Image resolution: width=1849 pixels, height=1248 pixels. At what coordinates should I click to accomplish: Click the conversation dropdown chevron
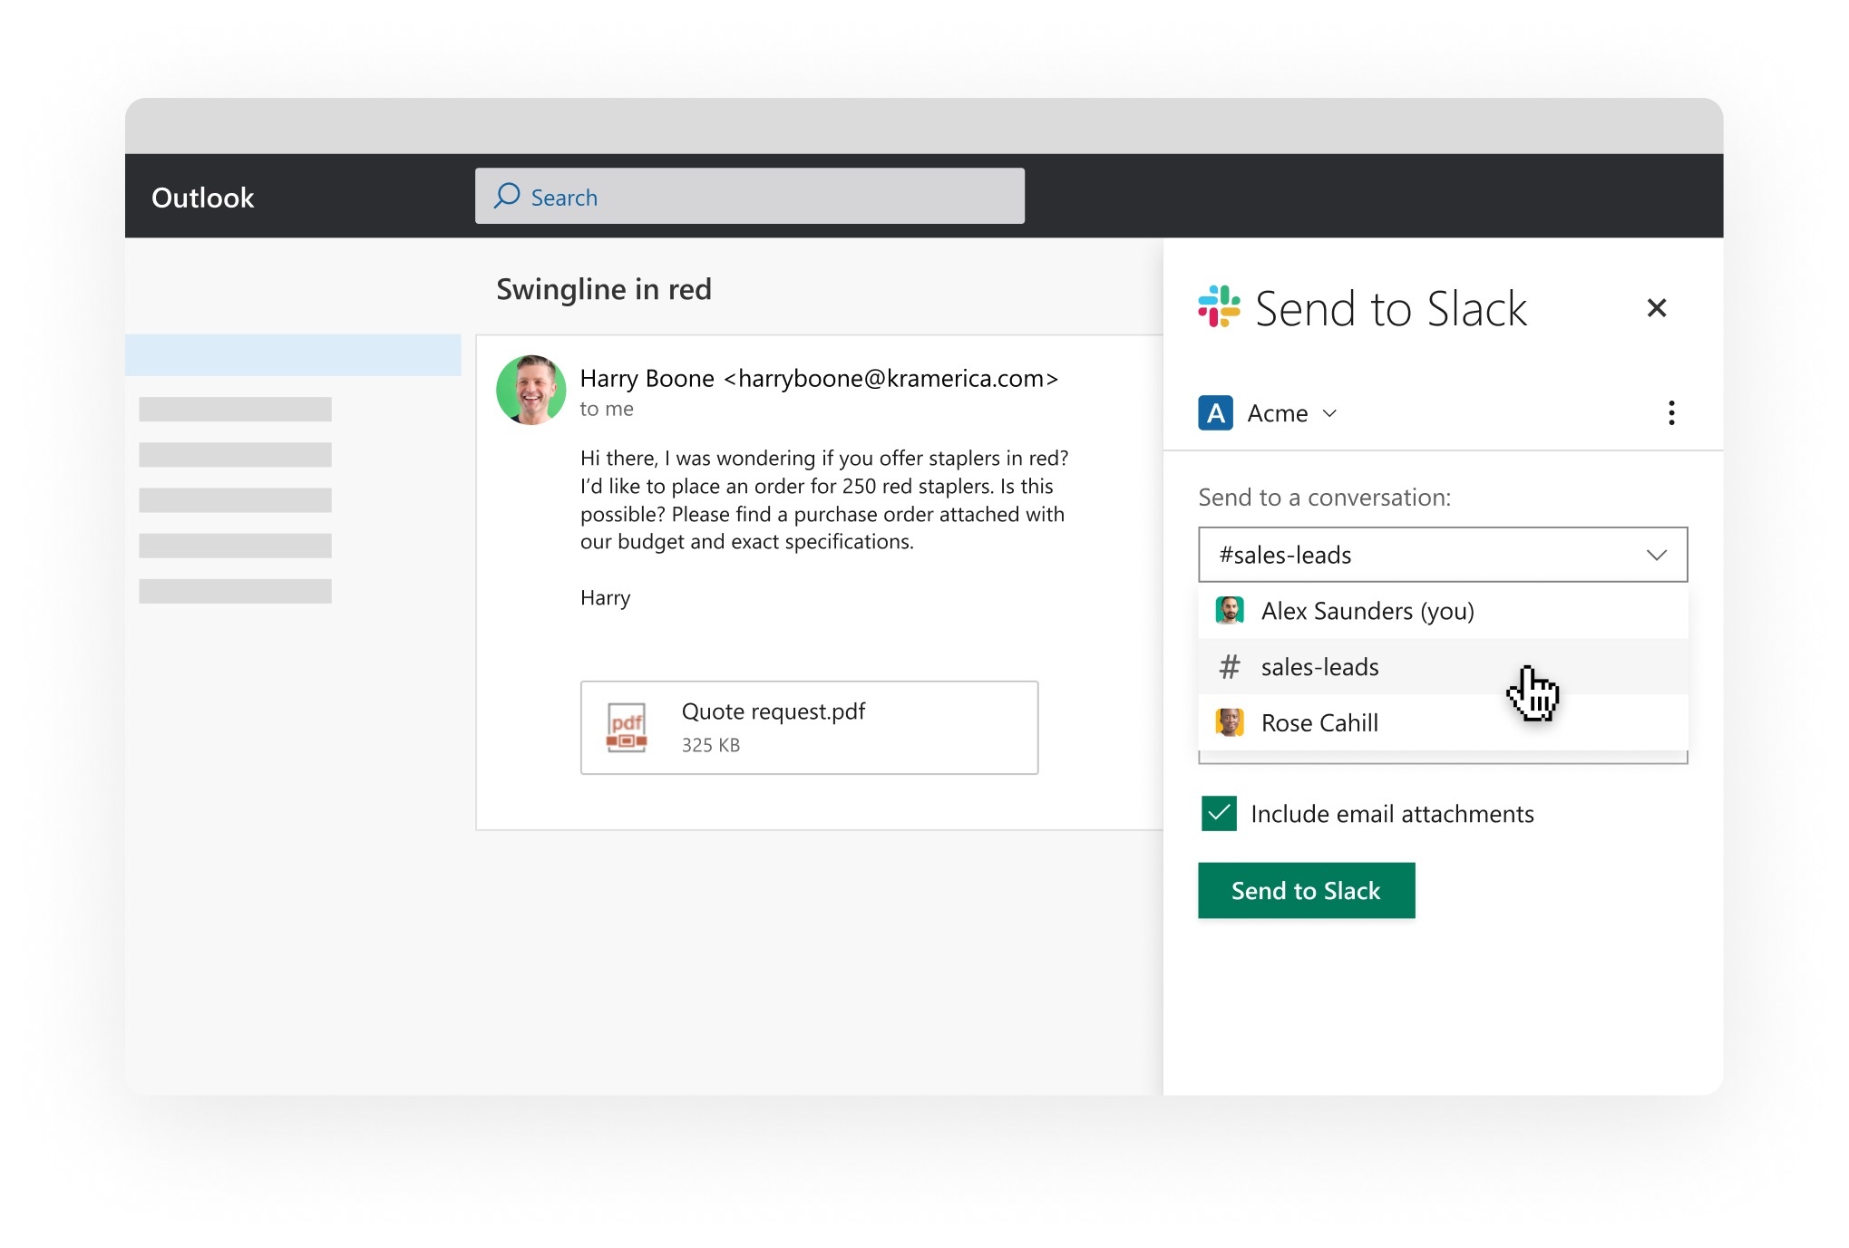tap(1656, 555)
